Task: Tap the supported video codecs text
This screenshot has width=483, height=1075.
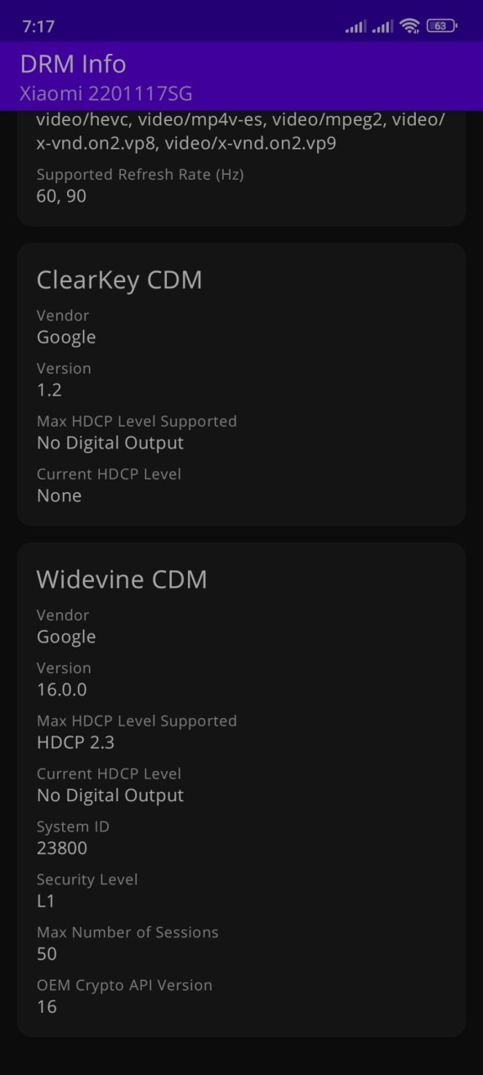Action: click(241, 132)
